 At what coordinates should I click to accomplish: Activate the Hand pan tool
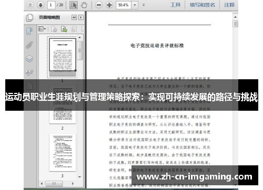point(84,5)
